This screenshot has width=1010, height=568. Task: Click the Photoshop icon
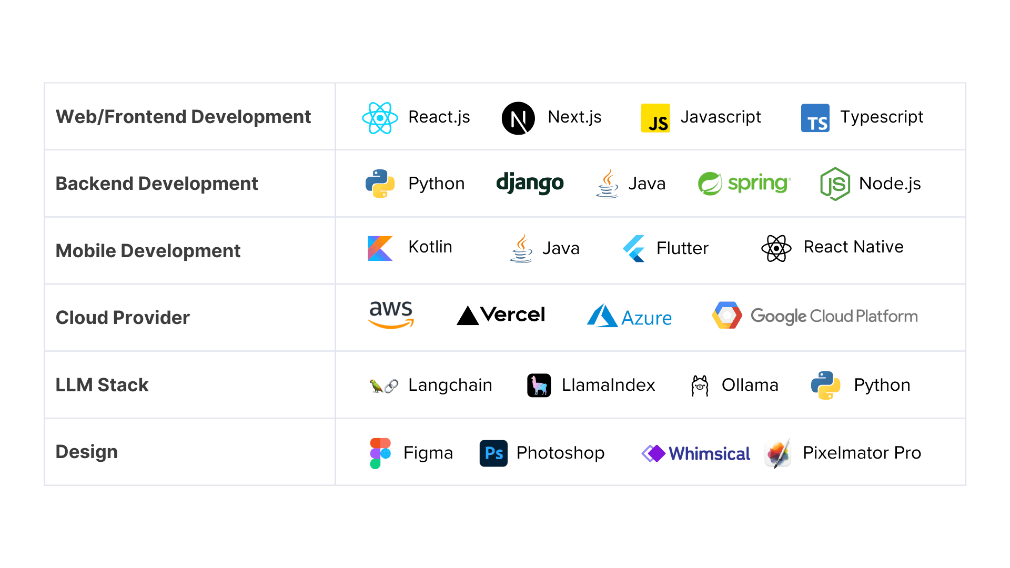pyautogui.click(x=494, y=451)
